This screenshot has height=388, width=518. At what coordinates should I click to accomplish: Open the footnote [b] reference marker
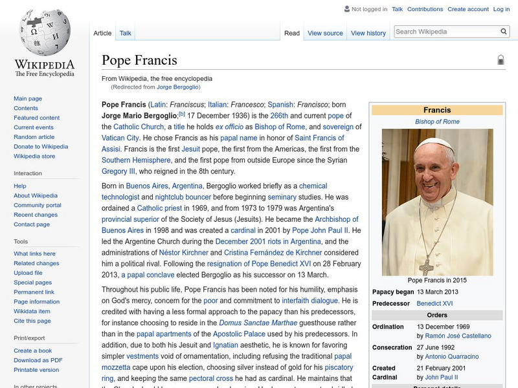pyautogui.click(x=182, y=114)
